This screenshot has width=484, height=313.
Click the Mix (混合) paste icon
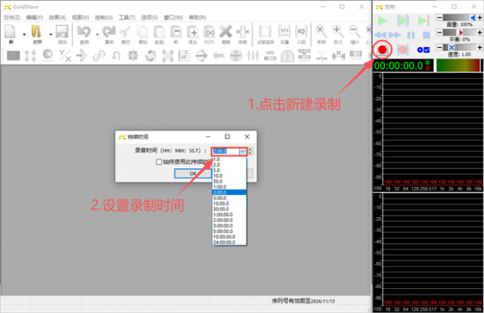(193, 32)
